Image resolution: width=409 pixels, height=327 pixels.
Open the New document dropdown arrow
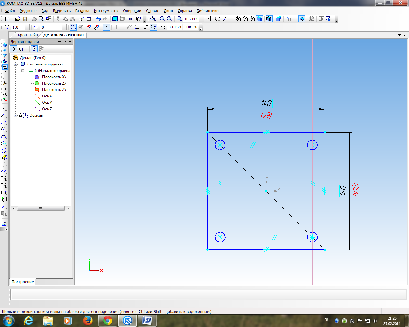click(x=12, y=19)
